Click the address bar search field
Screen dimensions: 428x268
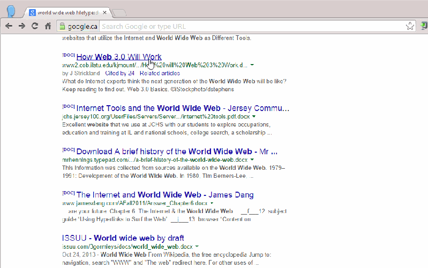tap(252, 26)
